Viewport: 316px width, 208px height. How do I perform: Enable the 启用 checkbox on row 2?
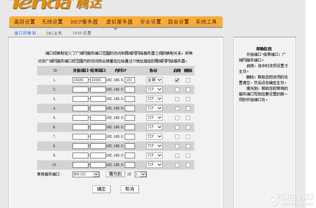(177, 90)
